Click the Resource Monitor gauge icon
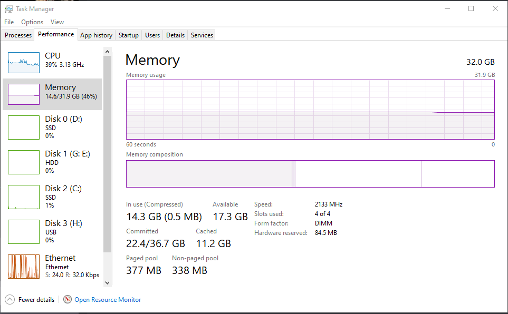This screenshot has height=314, width=508. click(x=68, y=299)
